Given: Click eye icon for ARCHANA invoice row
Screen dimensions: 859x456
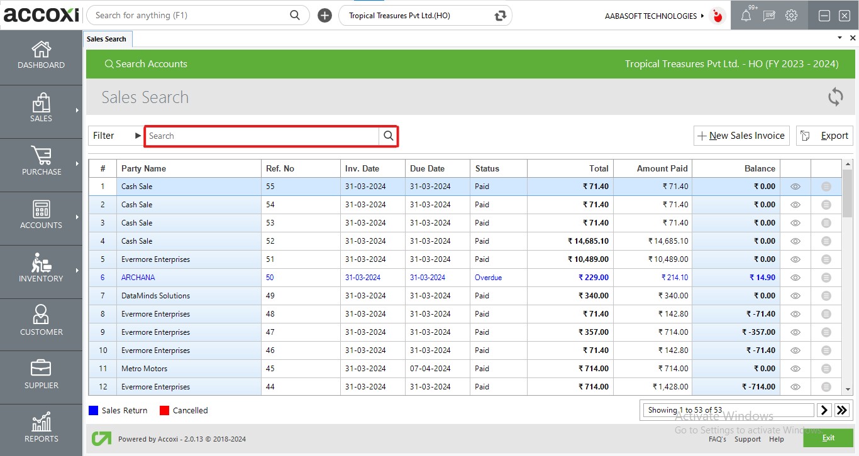Looking at the screenshot, I should coord(795,278).
